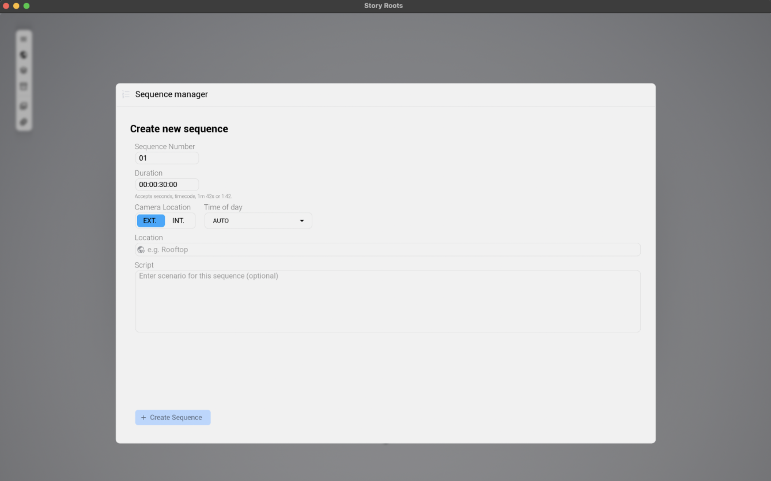
Task: Click the "Time of day" label
Action: click(x=223, y=207)
